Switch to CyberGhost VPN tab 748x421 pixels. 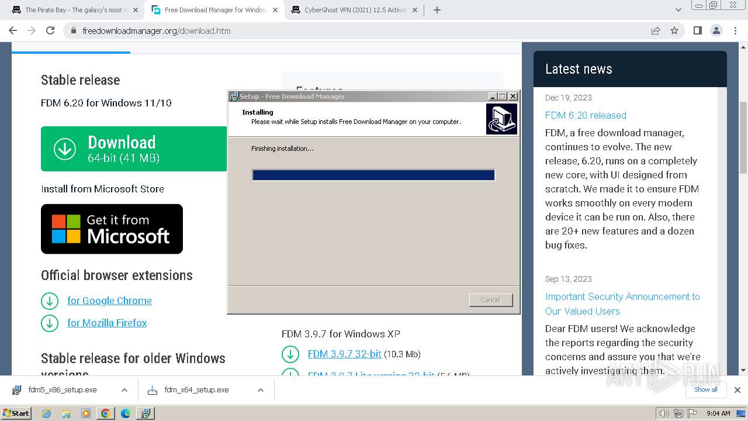click(354, 10)
